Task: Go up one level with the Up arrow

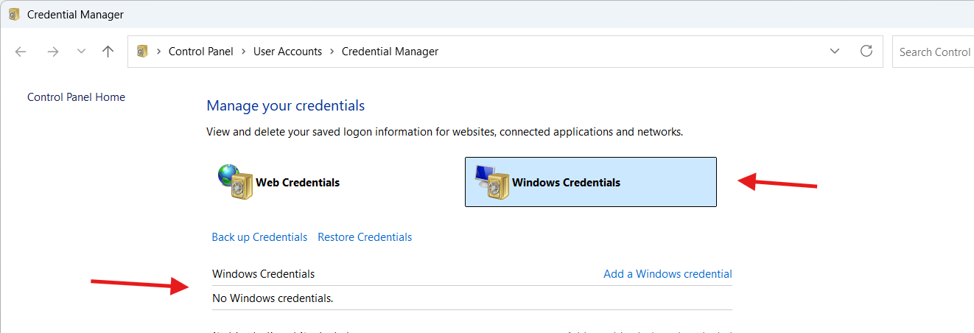Action: point(108,52)
